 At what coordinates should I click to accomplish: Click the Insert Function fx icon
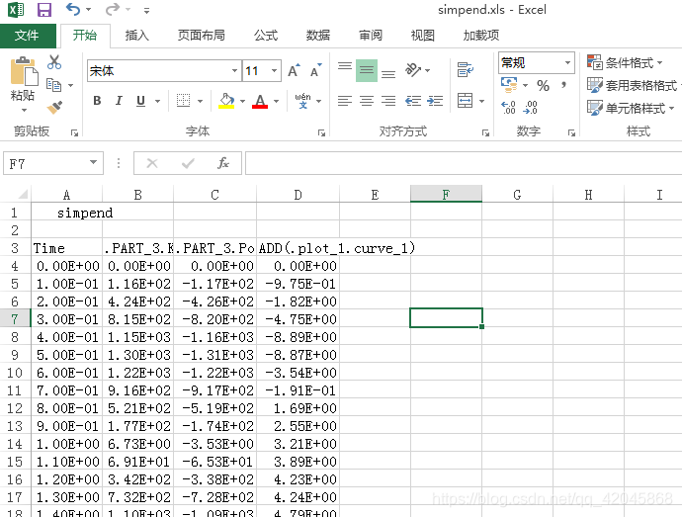[223, 163]
